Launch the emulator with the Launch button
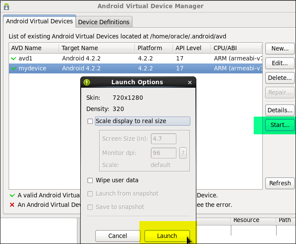 coord(167,236)
